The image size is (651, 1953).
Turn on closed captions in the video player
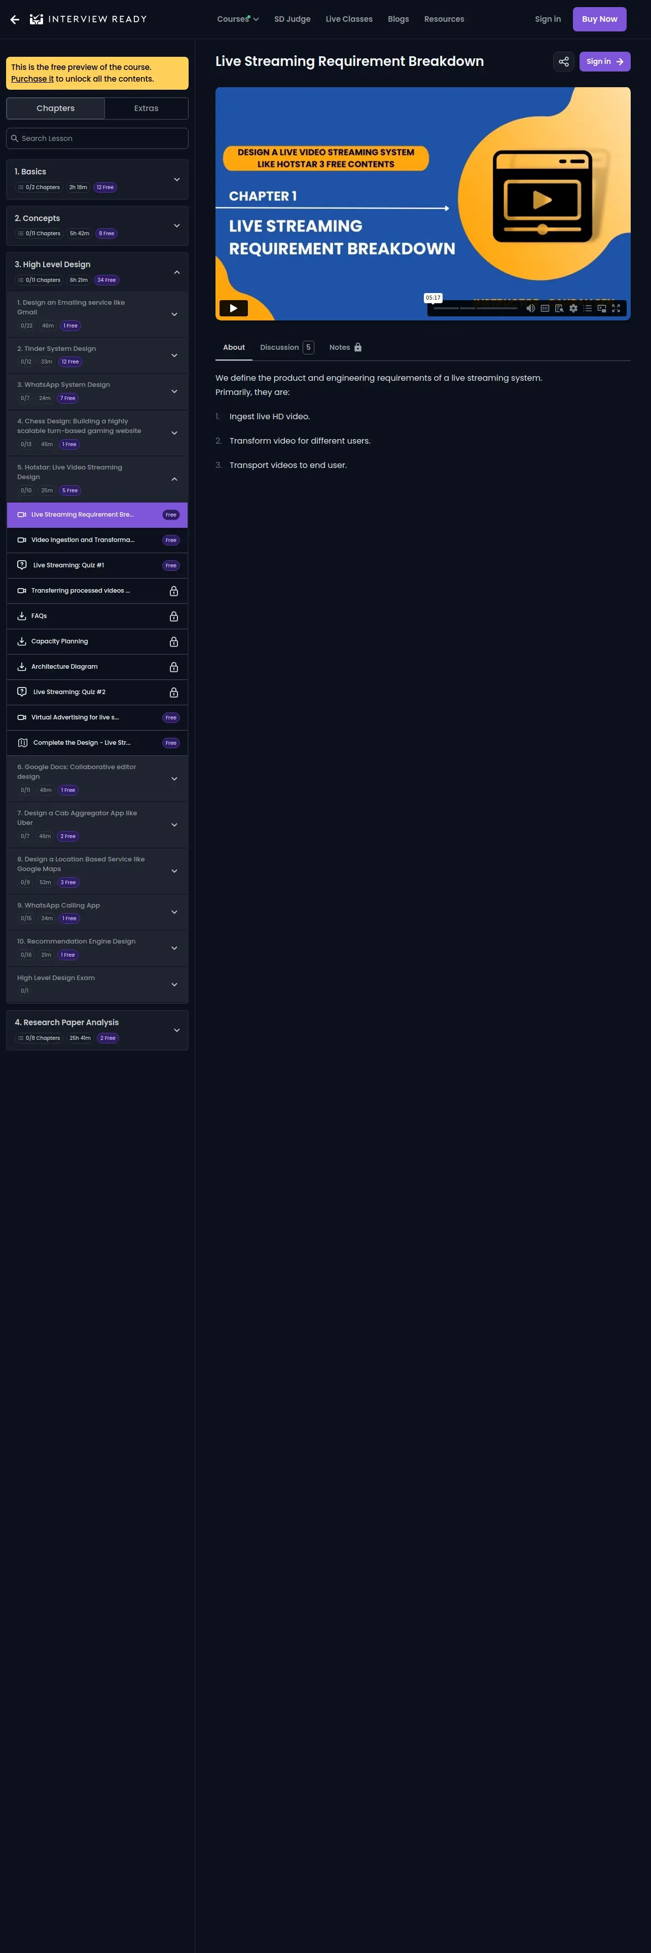[545, 309]
